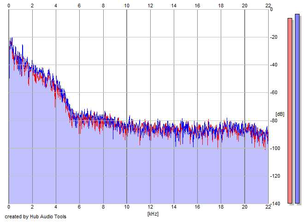The image size is (306, 222).
Task: Click the -100 dB axis label
Action: [275, 148]
